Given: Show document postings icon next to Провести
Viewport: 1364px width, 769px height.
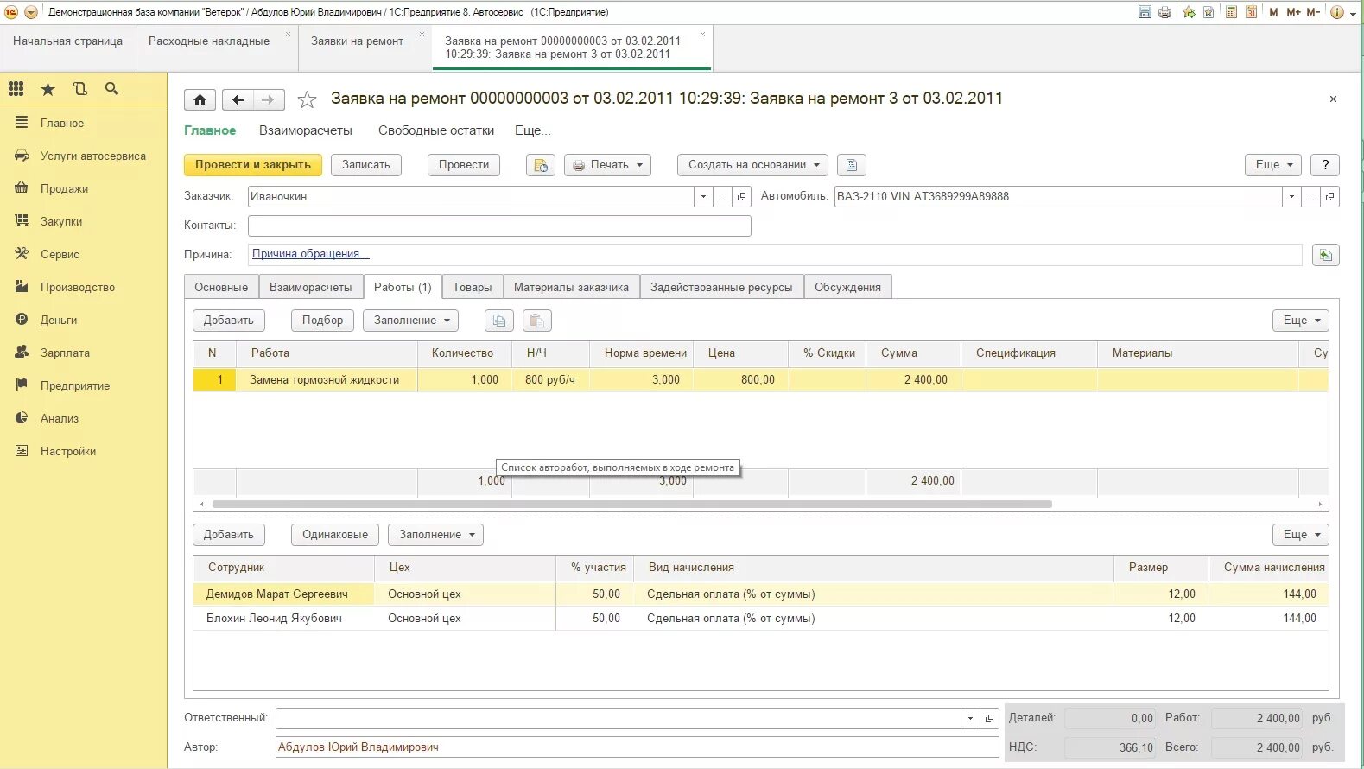Looking at the screenshot, I should tap(541, 165).
